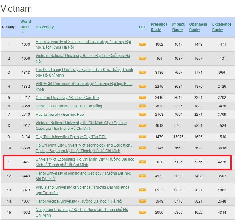Open details icon for Duy Tan University
Viewport: 236px width, 220px height.
pos(142,137)
